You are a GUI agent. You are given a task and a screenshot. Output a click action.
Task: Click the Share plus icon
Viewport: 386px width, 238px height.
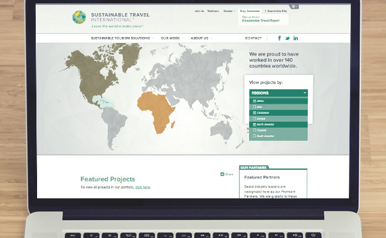222,174
